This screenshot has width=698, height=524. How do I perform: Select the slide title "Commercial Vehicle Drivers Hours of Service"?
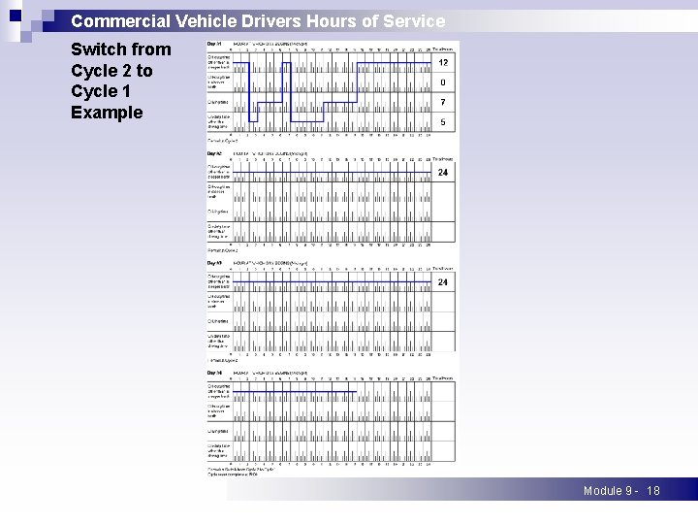258,21
